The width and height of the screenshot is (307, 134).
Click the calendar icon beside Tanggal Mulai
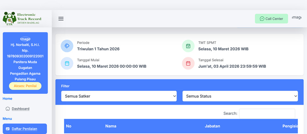67,63
